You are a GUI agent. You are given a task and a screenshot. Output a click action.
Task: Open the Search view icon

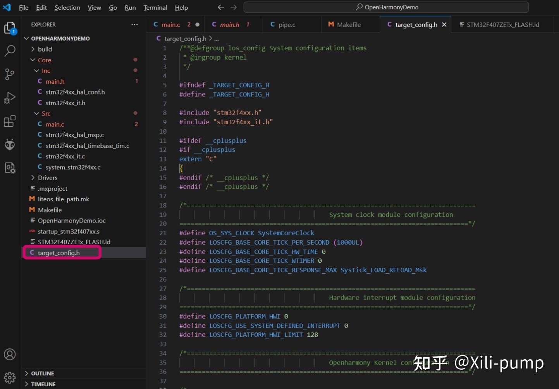(10, 51)
